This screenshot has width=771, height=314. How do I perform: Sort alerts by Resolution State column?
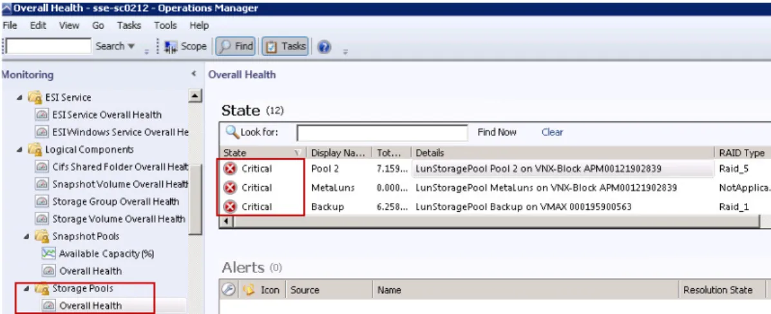[x=722, y=290]
